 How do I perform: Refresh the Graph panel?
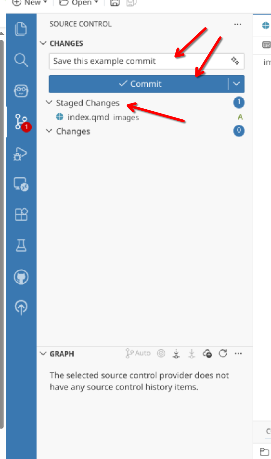tap(223, 353)
